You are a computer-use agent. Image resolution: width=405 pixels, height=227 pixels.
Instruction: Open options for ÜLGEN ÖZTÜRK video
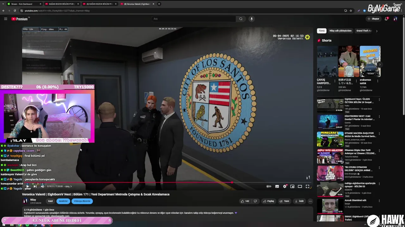(x=379, y=100)
